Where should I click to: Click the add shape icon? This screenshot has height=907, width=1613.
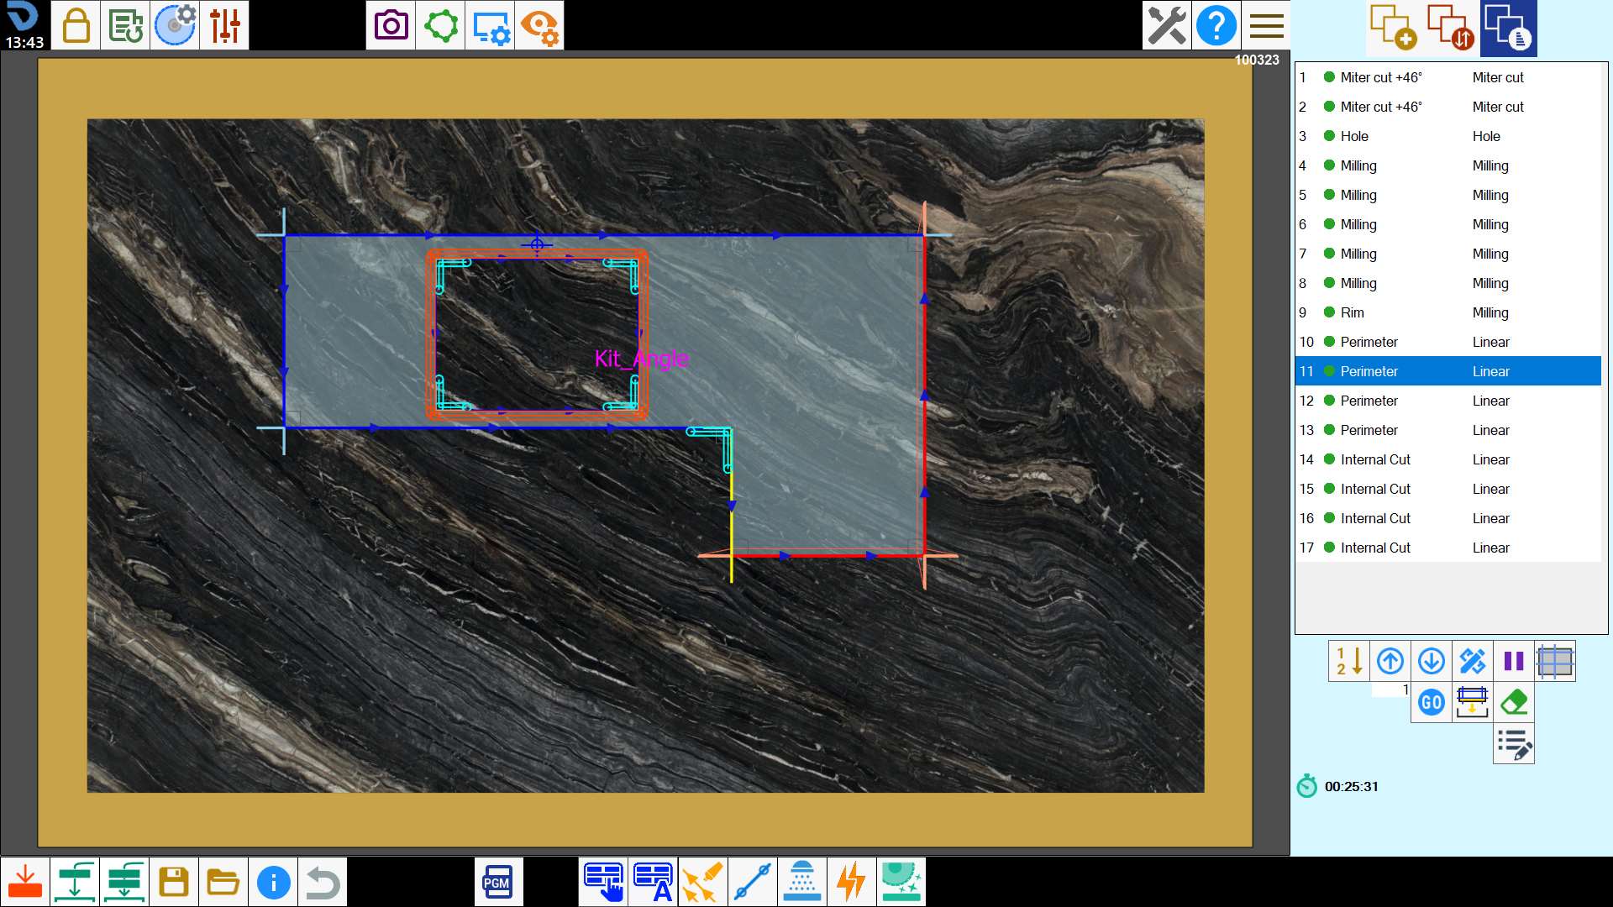pyautogui.click(x=1394, y=28)
